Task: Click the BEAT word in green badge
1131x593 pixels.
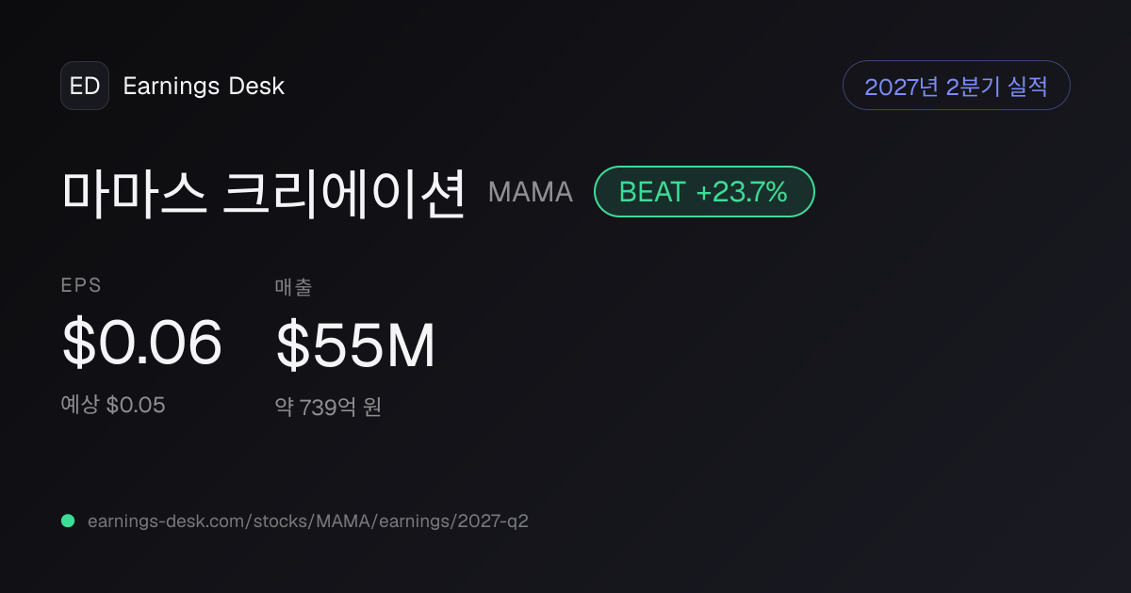Action: click(x=651, y=192)
